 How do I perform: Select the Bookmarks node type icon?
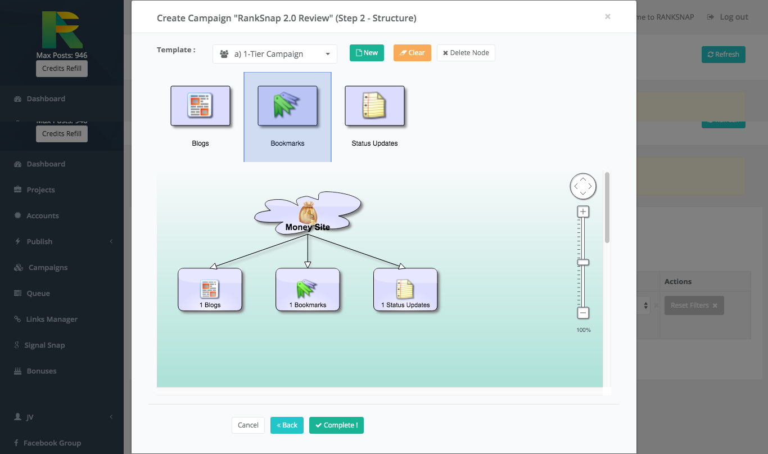point(287,106)
